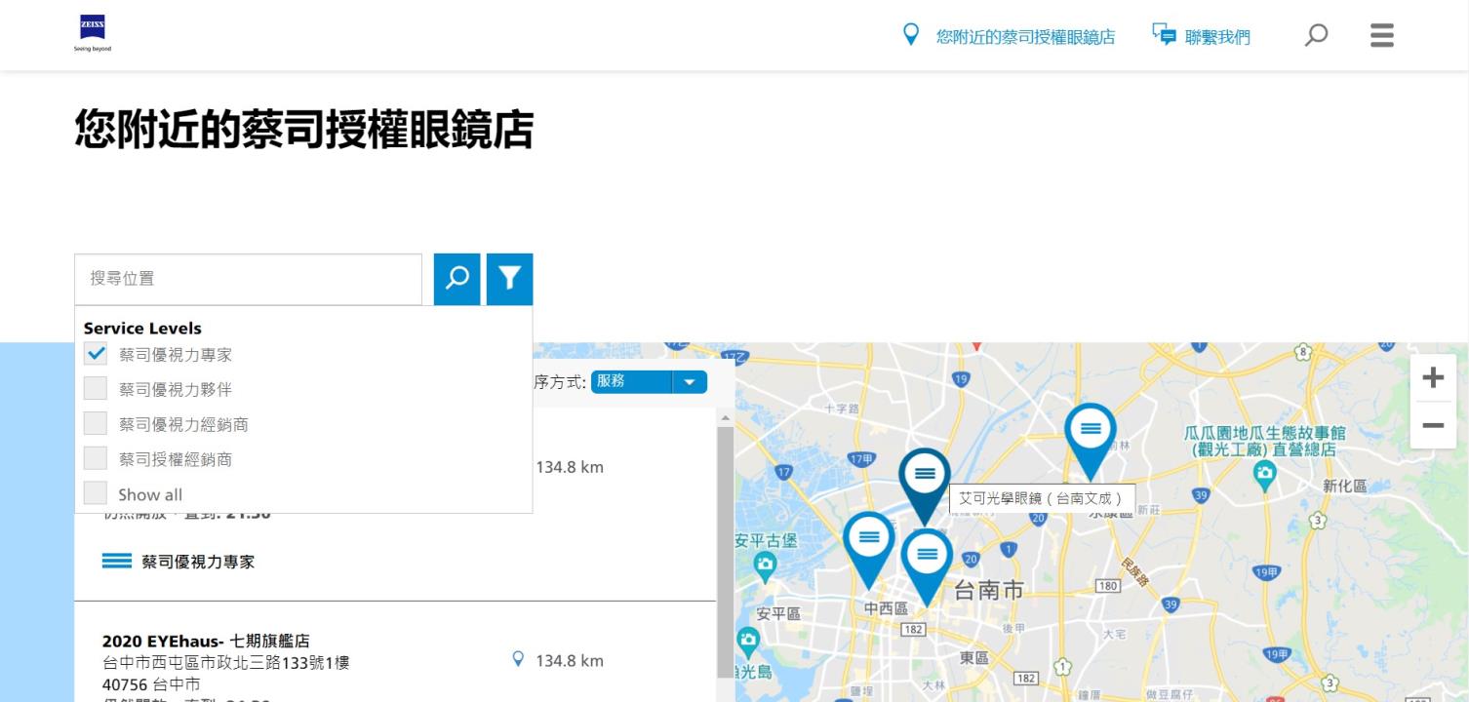The image size is (1469, 702).
Task: Zoom out the map with minus button
Action: [1433, 425]
